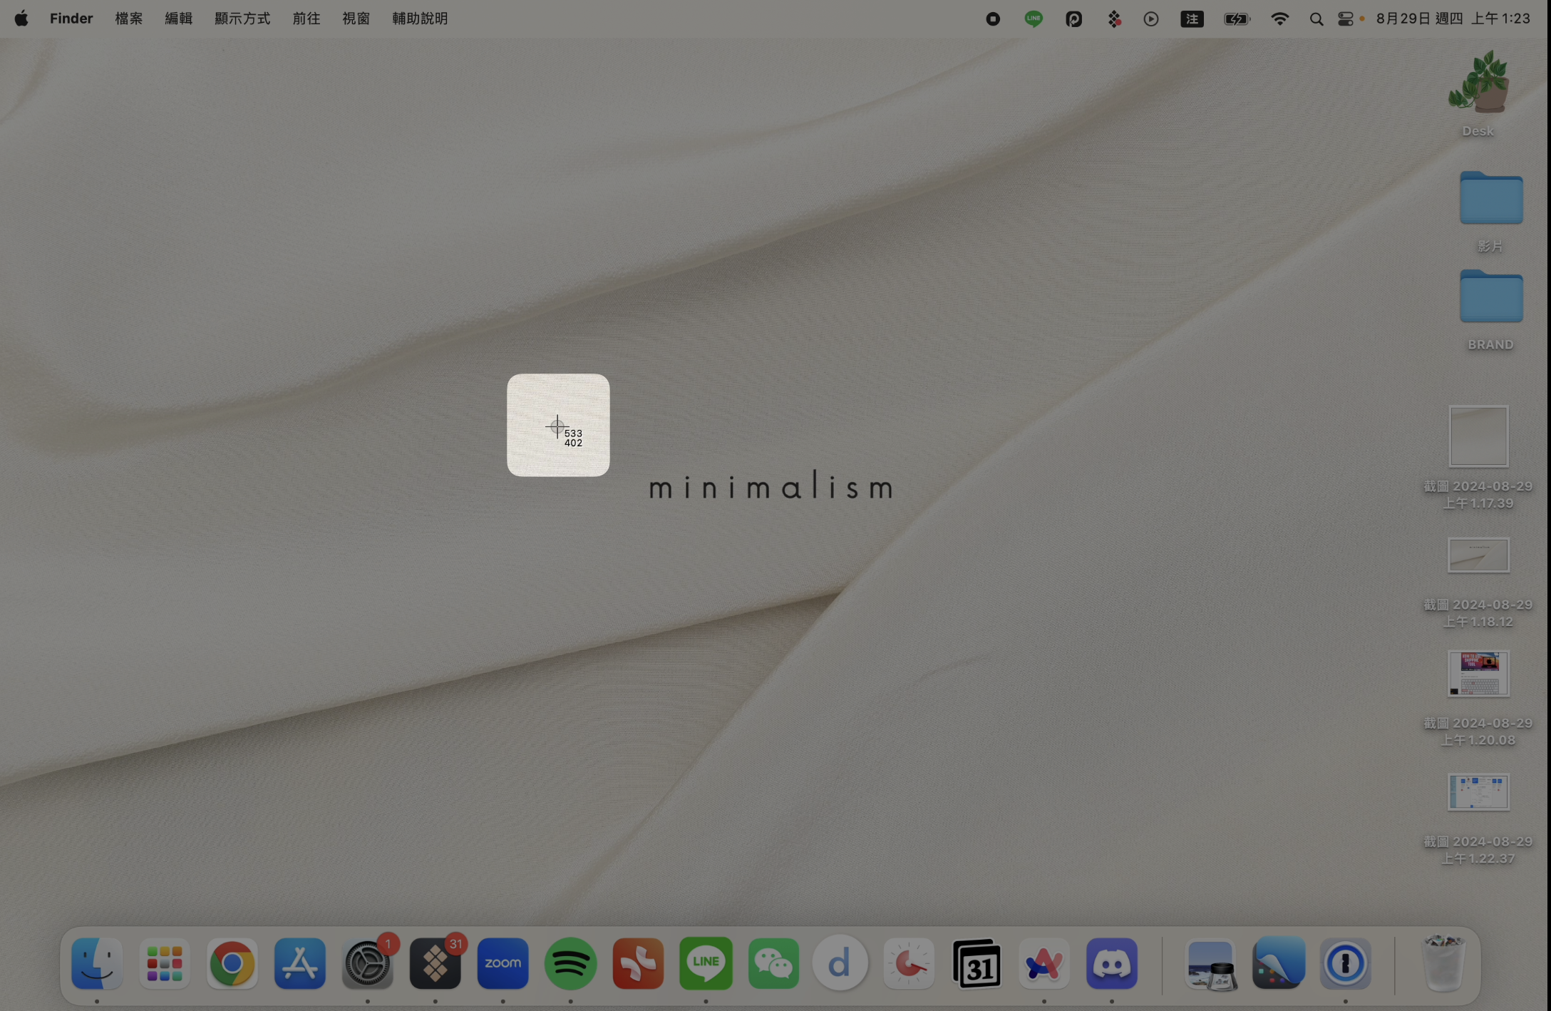1551x1011 pixels.
Task: Open the Wi-Fi menu
Action: pyautogui.click(x=1280, y=19)
